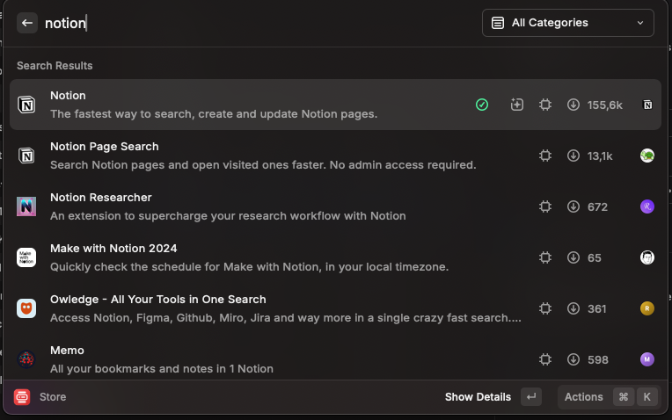Select the Make with Notion 2024 result

[x=264, y=257]
